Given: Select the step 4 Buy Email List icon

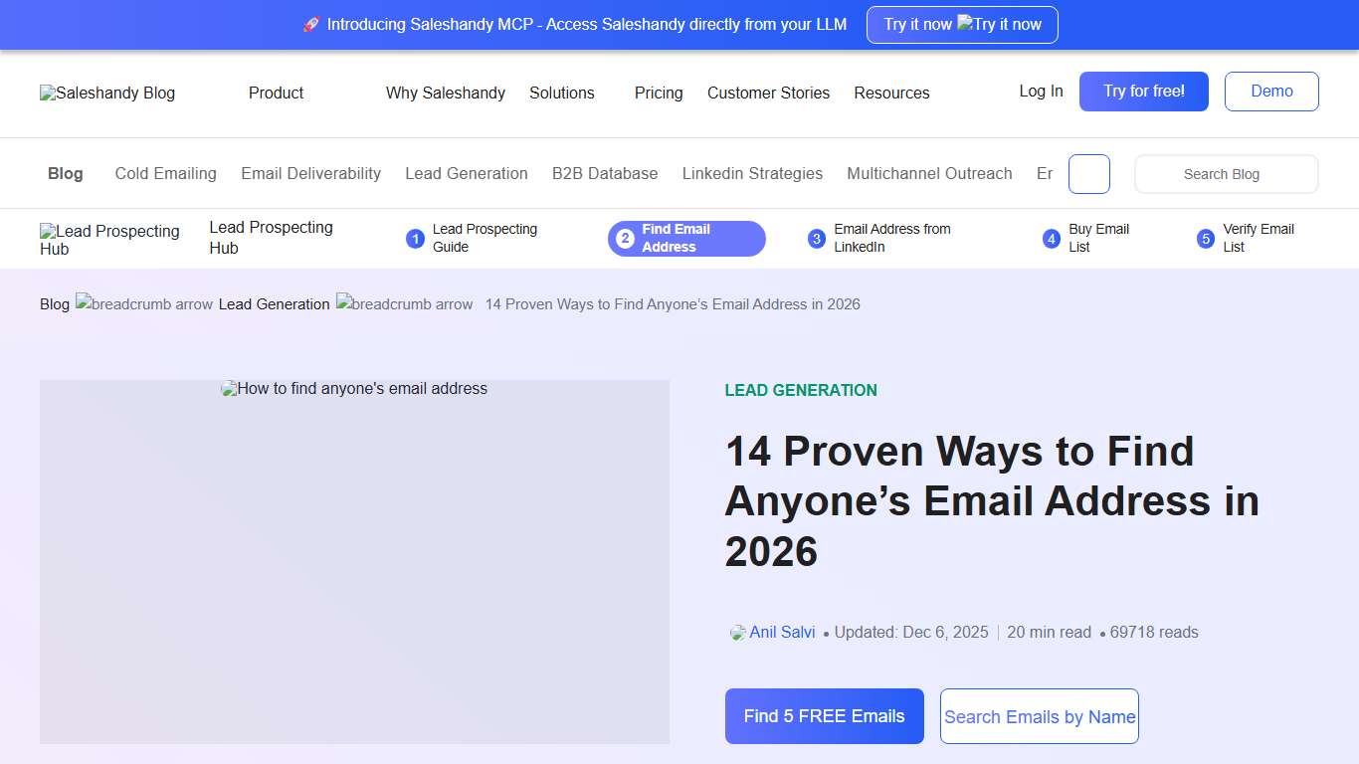Looking at the screenshot, I should [x=1052, y=239].
